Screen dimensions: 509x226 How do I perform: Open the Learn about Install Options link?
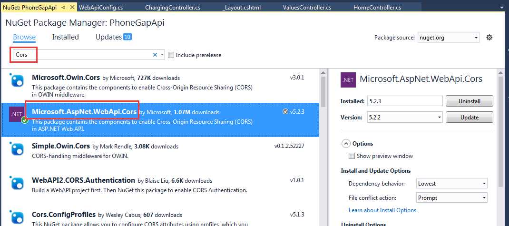(382, 210)
